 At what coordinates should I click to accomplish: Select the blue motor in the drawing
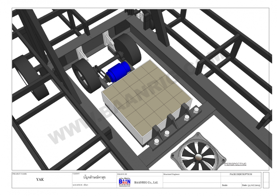119,72
